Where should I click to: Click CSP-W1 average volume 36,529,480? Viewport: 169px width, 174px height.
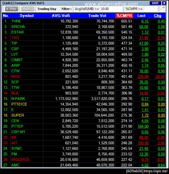69,132
